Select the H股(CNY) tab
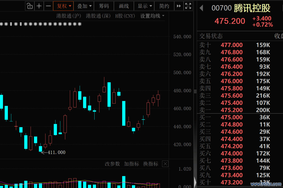The width and height of the screenshot is (283, 188). [x=125, y=16]
